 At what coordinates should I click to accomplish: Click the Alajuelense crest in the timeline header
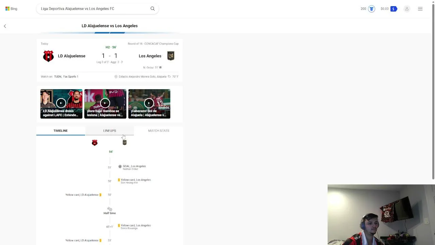(x=94, y=143)
